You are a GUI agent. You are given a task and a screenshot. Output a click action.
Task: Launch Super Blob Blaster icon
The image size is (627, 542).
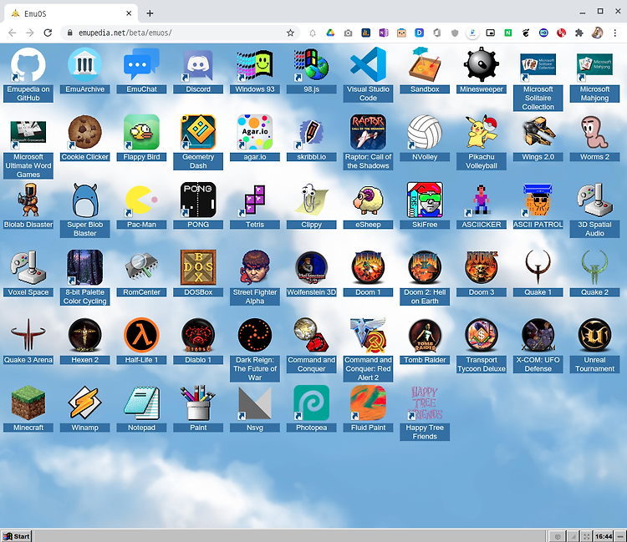point(84,200)
